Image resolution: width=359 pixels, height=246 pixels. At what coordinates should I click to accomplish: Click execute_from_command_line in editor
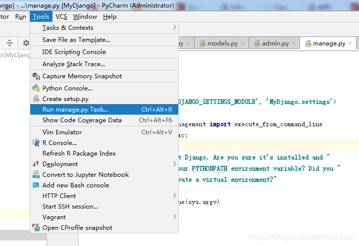click(x=278, y=124)
